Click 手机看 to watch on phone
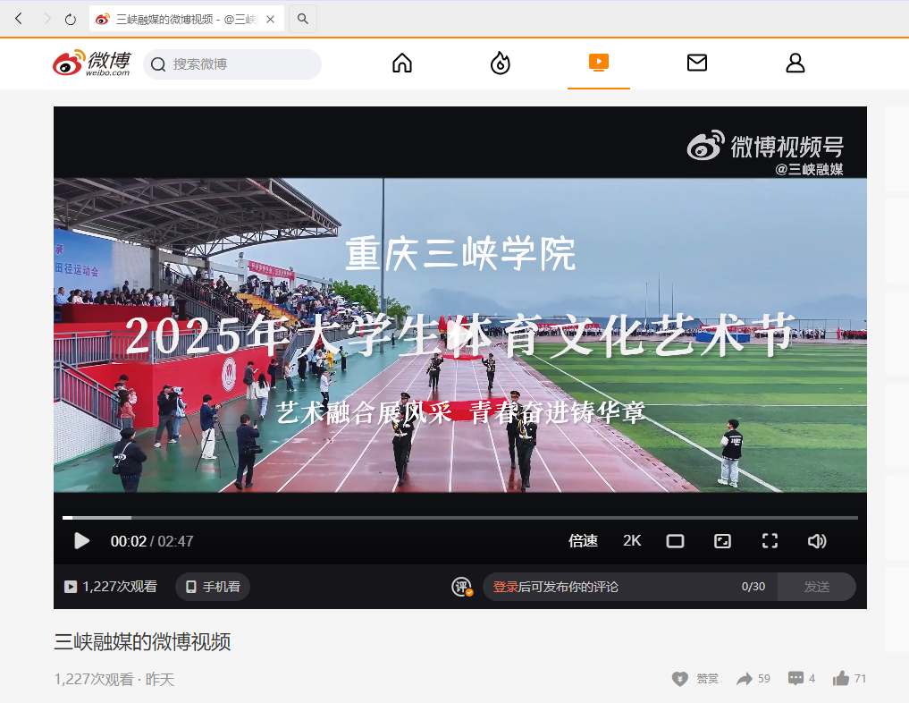The height and width of the screenshot is (703, 909). point(213,587)
